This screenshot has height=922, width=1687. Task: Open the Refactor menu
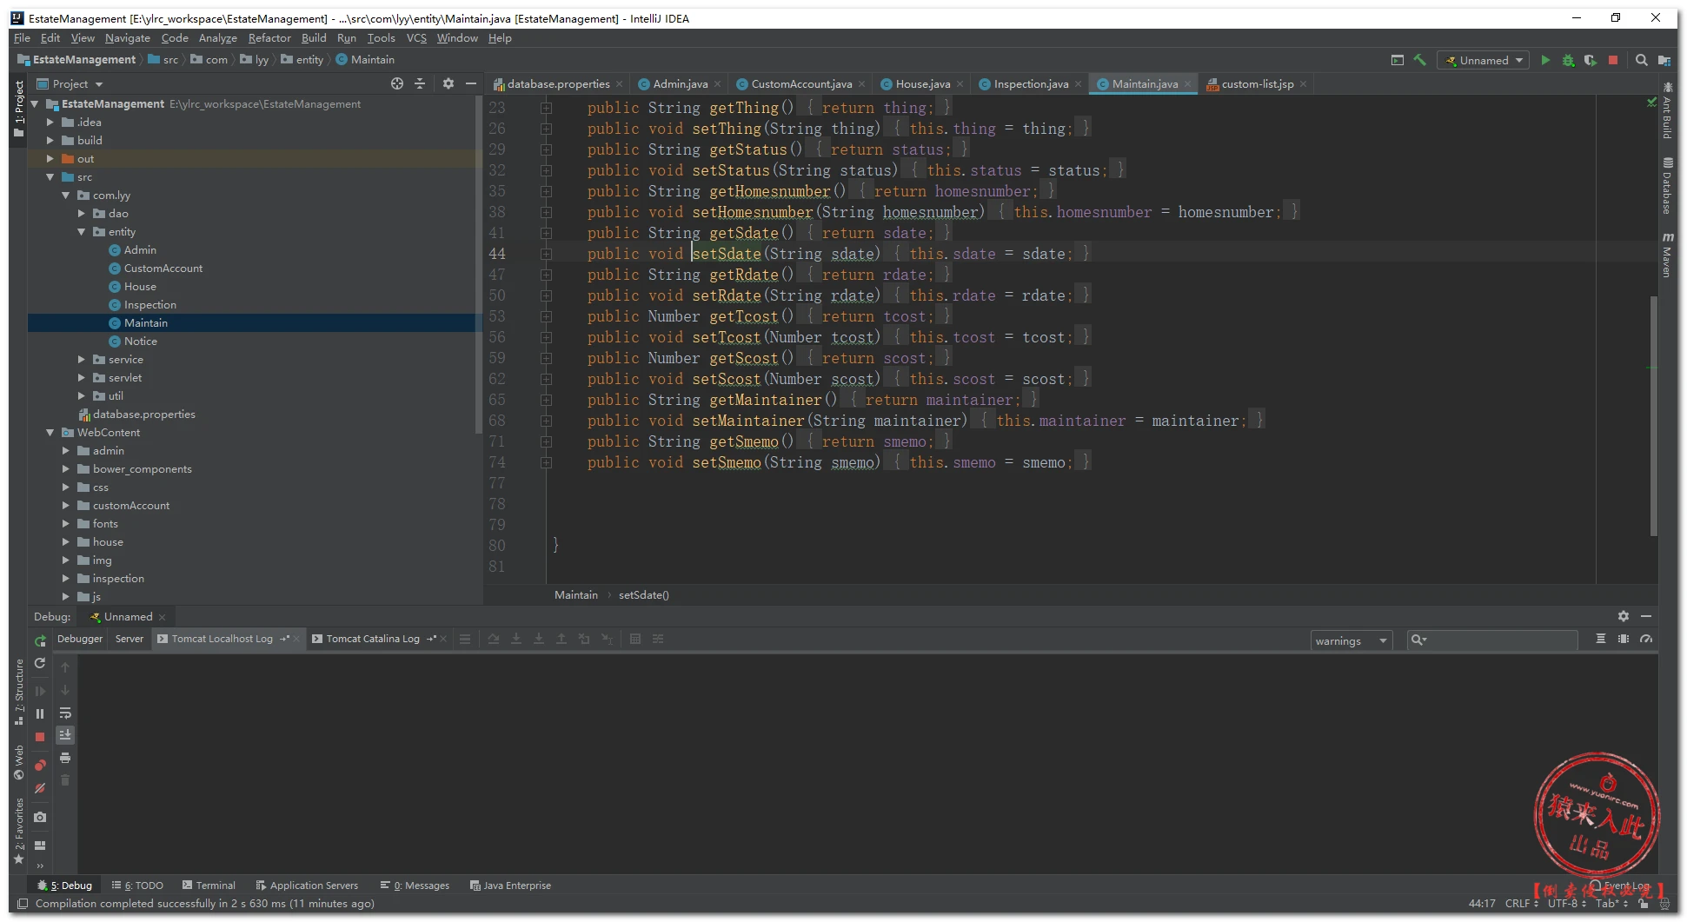click(269, 38)
